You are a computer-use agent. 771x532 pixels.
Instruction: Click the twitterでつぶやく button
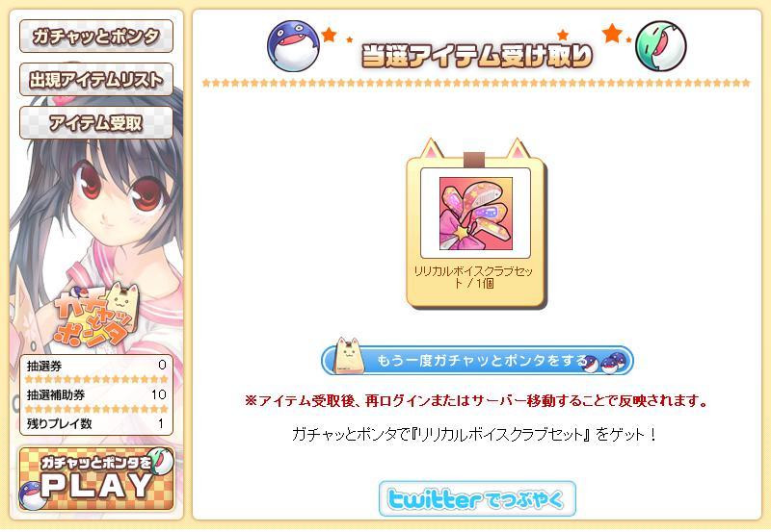click(x=477, y=498)
